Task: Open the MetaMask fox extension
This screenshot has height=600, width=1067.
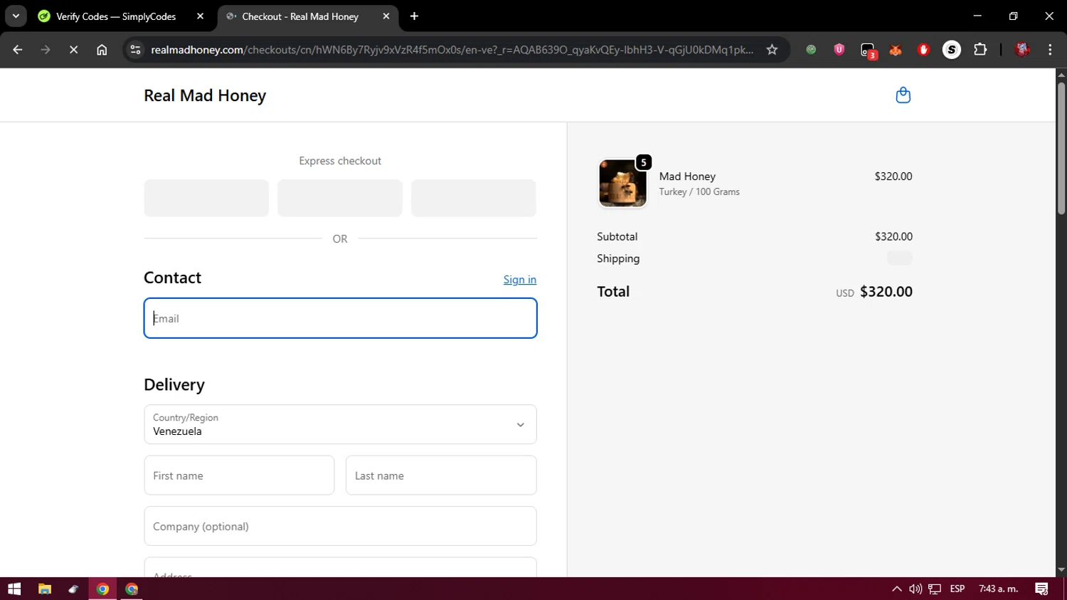Action: pos(896,50)
